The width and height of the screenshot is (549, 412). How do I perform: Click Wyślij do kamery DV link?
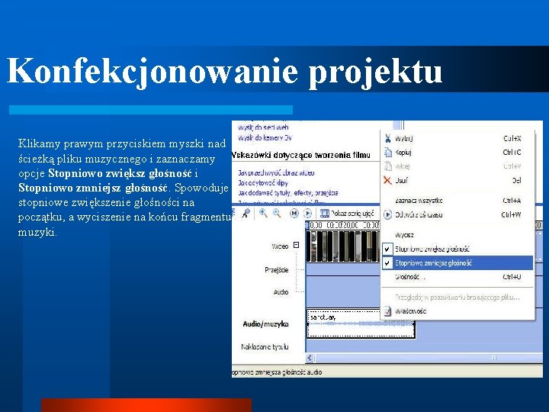265,137
